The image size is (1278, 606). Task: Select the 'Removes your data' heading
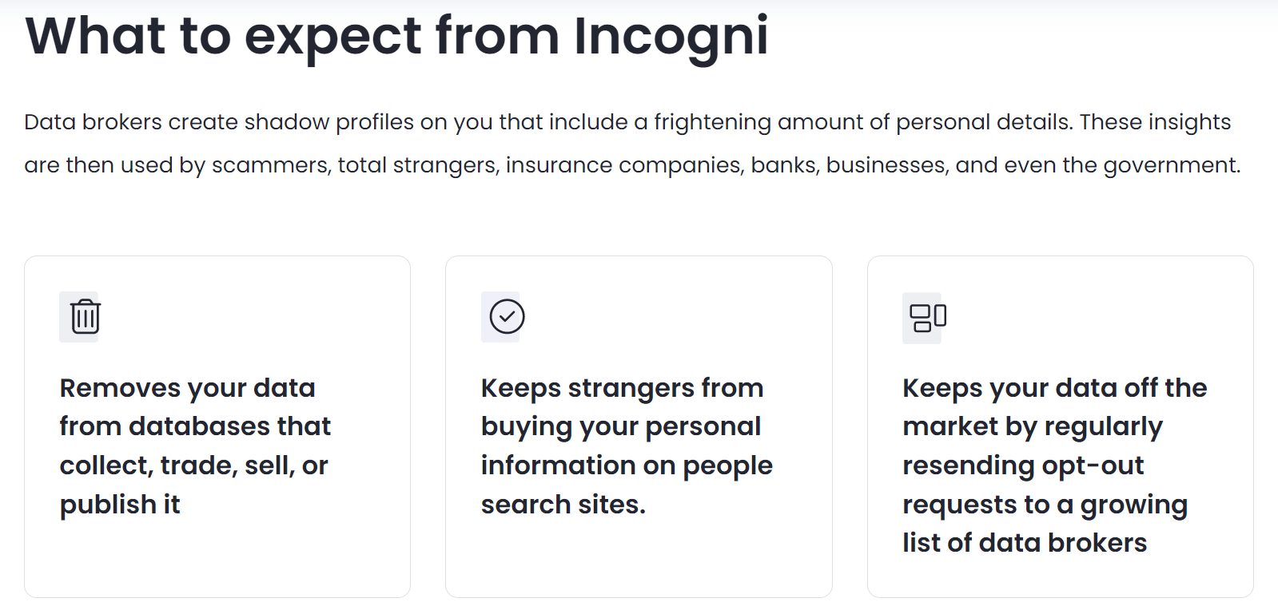[x=195, y=446]
